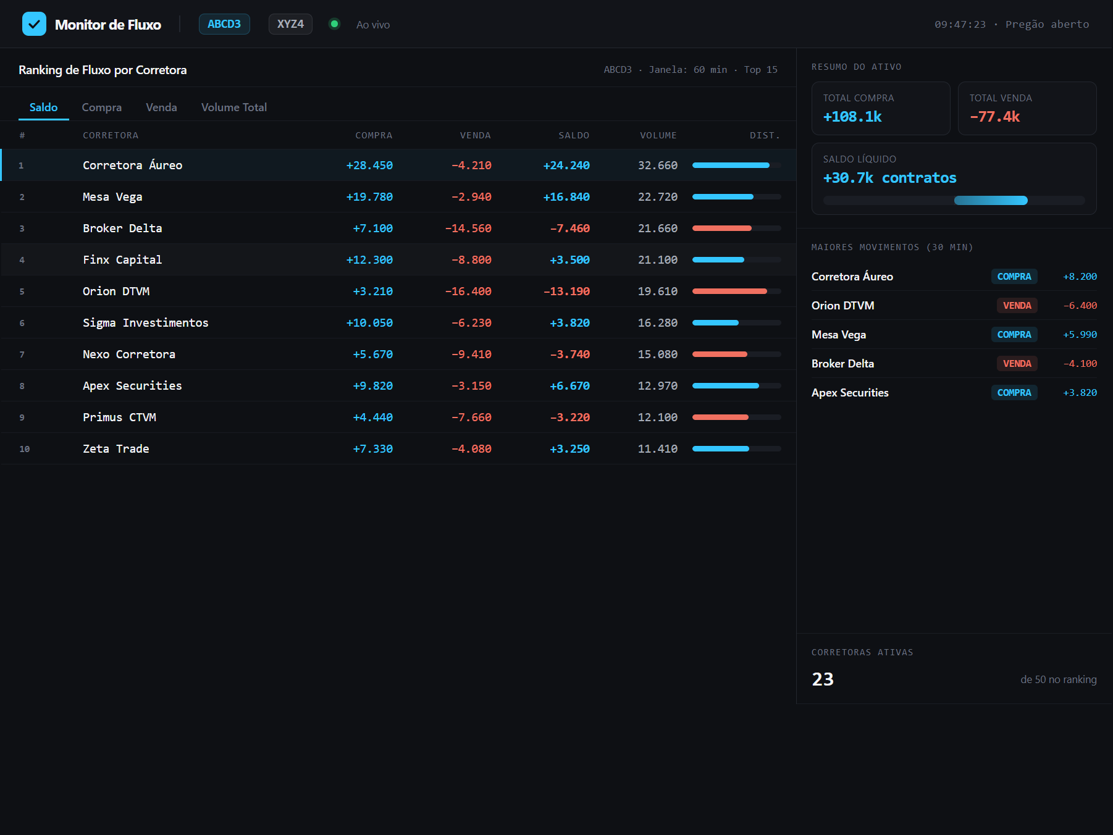Select the Corretora Áureo ranking row
1113x835 pixels.
click(x=398, y=165)
